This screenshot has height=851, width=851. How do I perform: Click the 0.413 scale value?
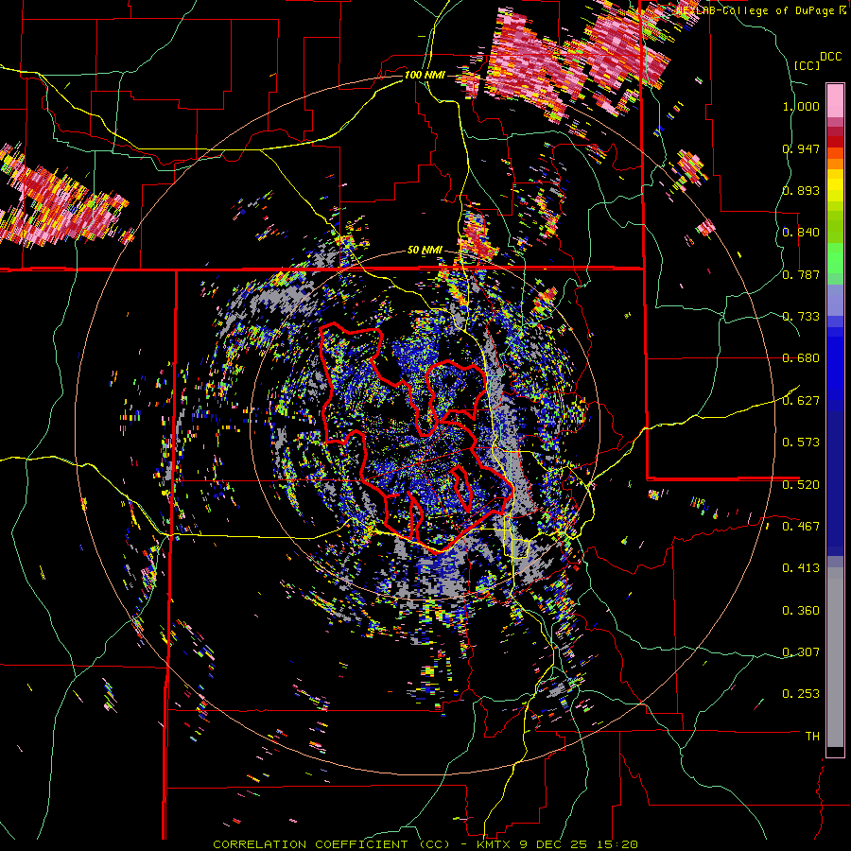coord(801,568)
